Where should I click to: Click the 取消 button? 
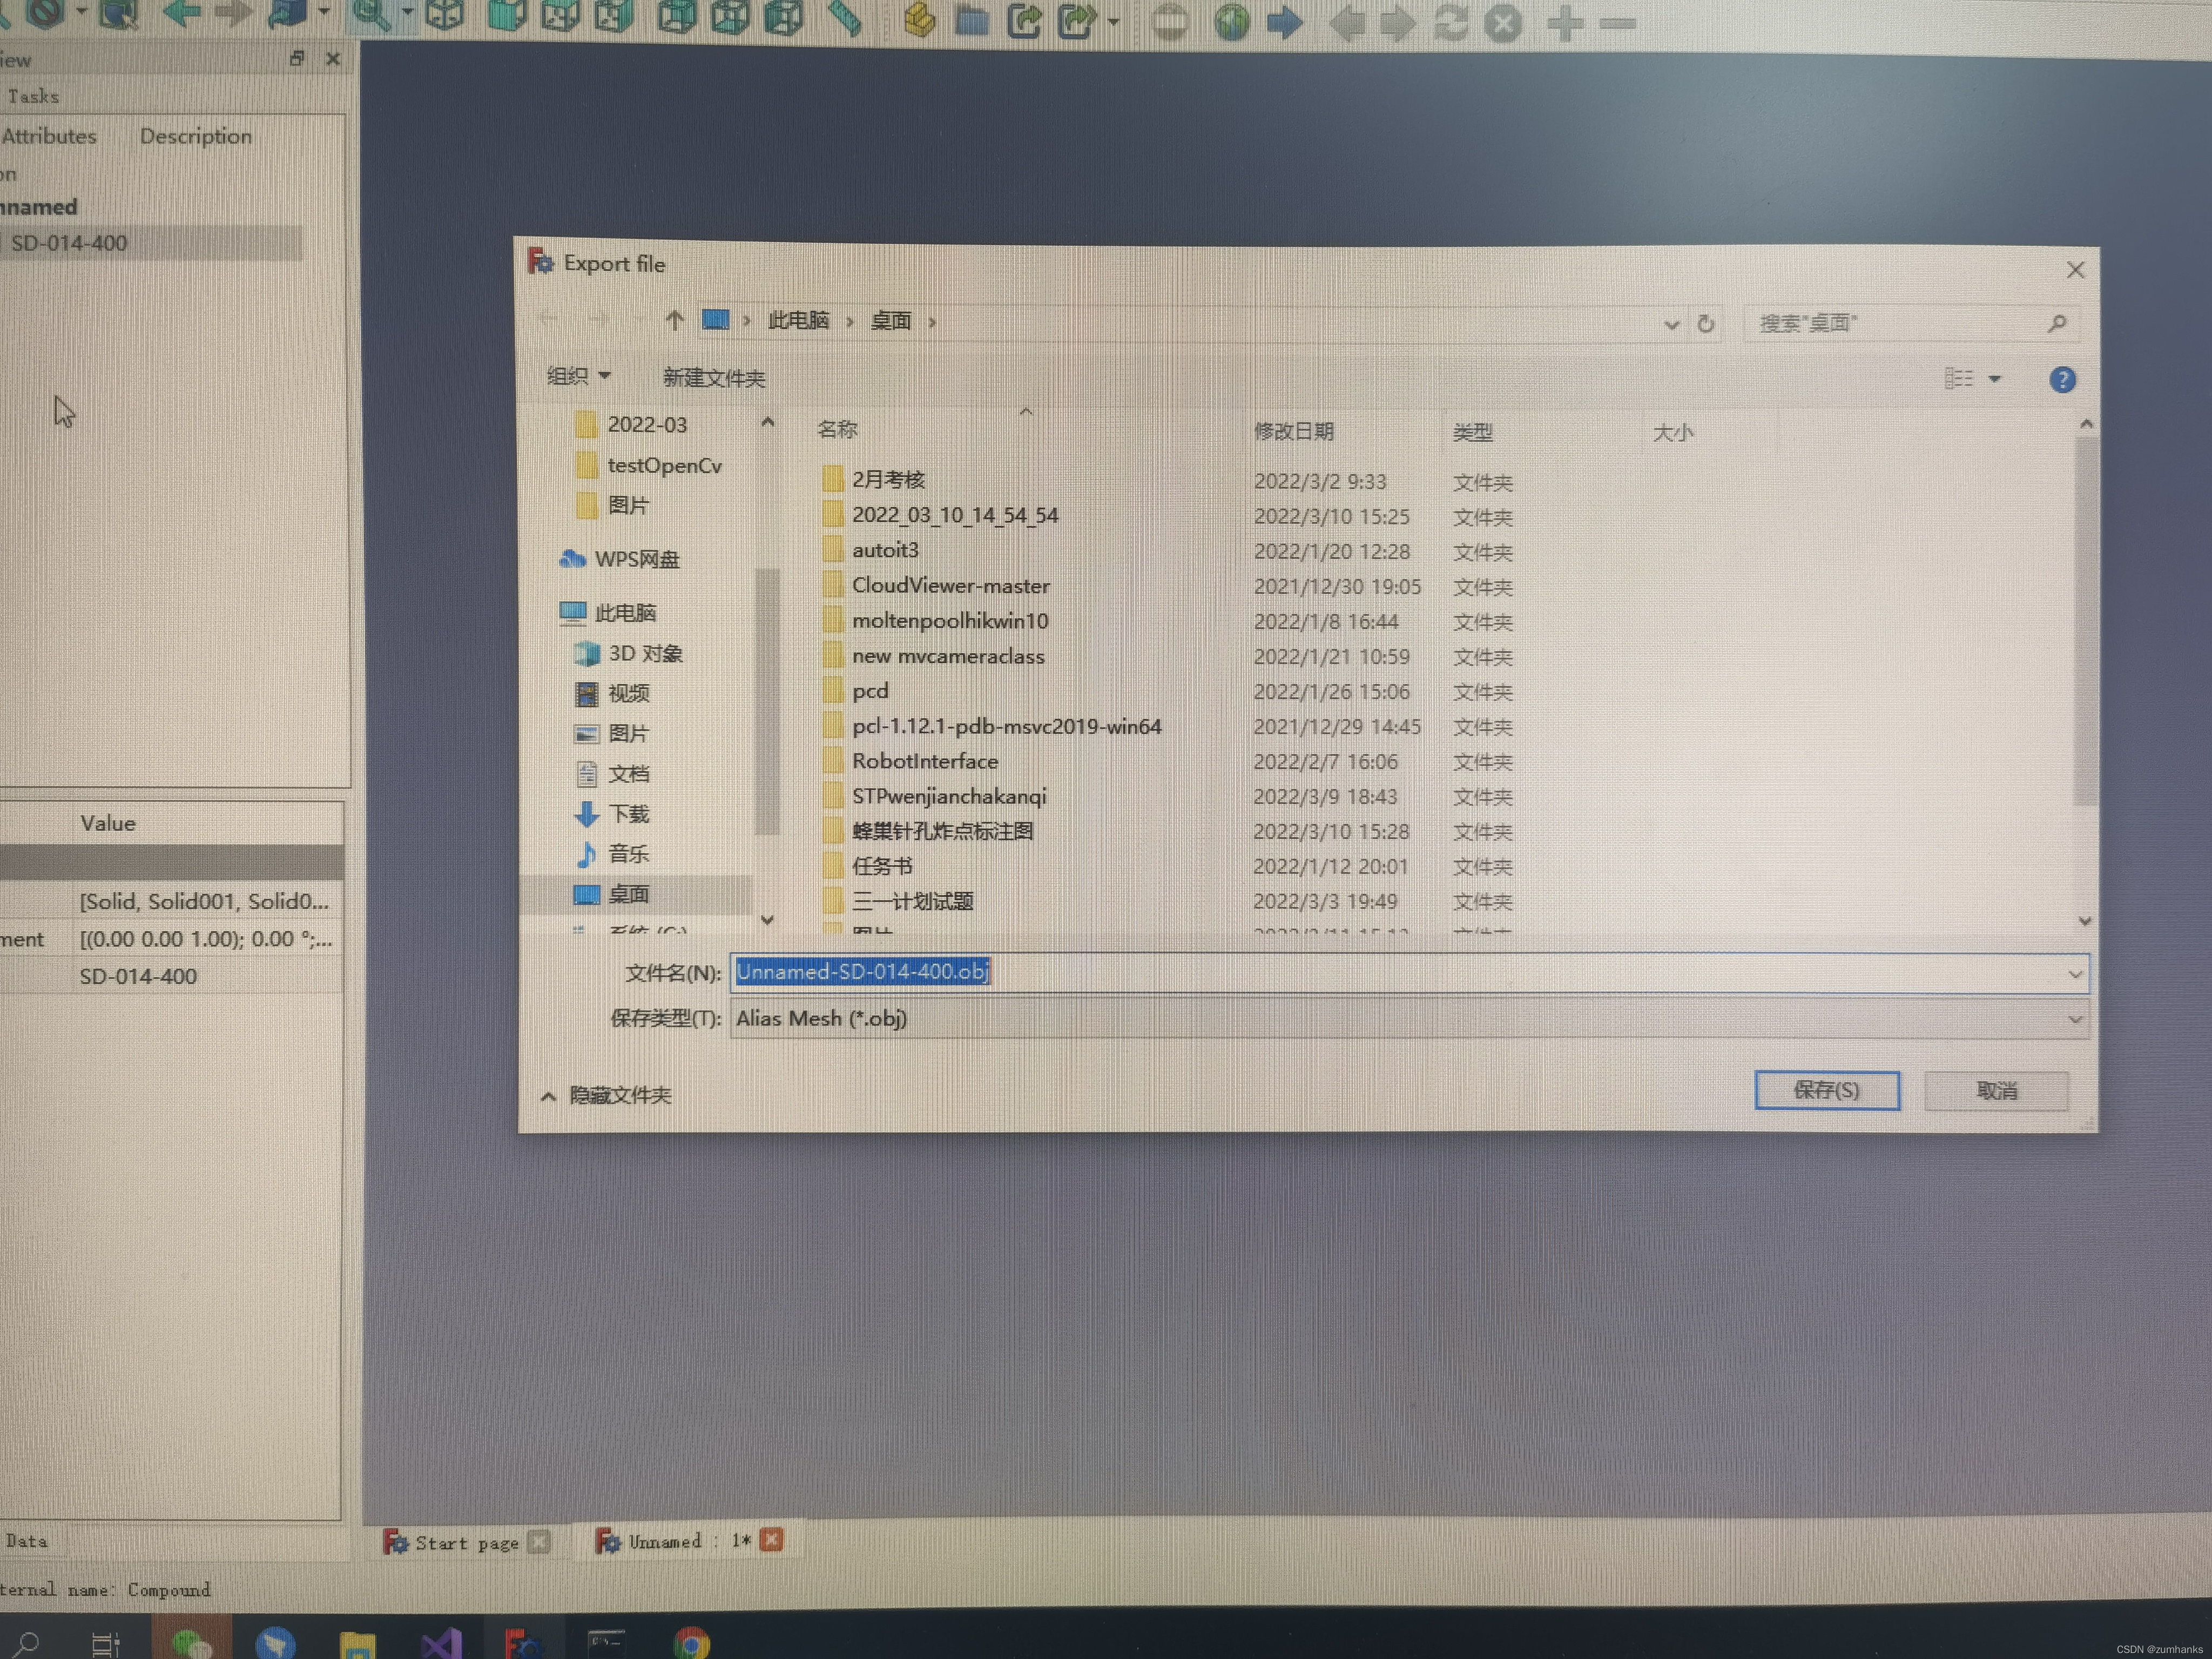coord(1996,1091)
